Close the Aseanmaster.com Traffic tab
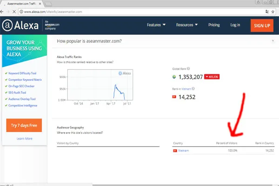This screenshot has height=186, width=279. tap(40, 4)
